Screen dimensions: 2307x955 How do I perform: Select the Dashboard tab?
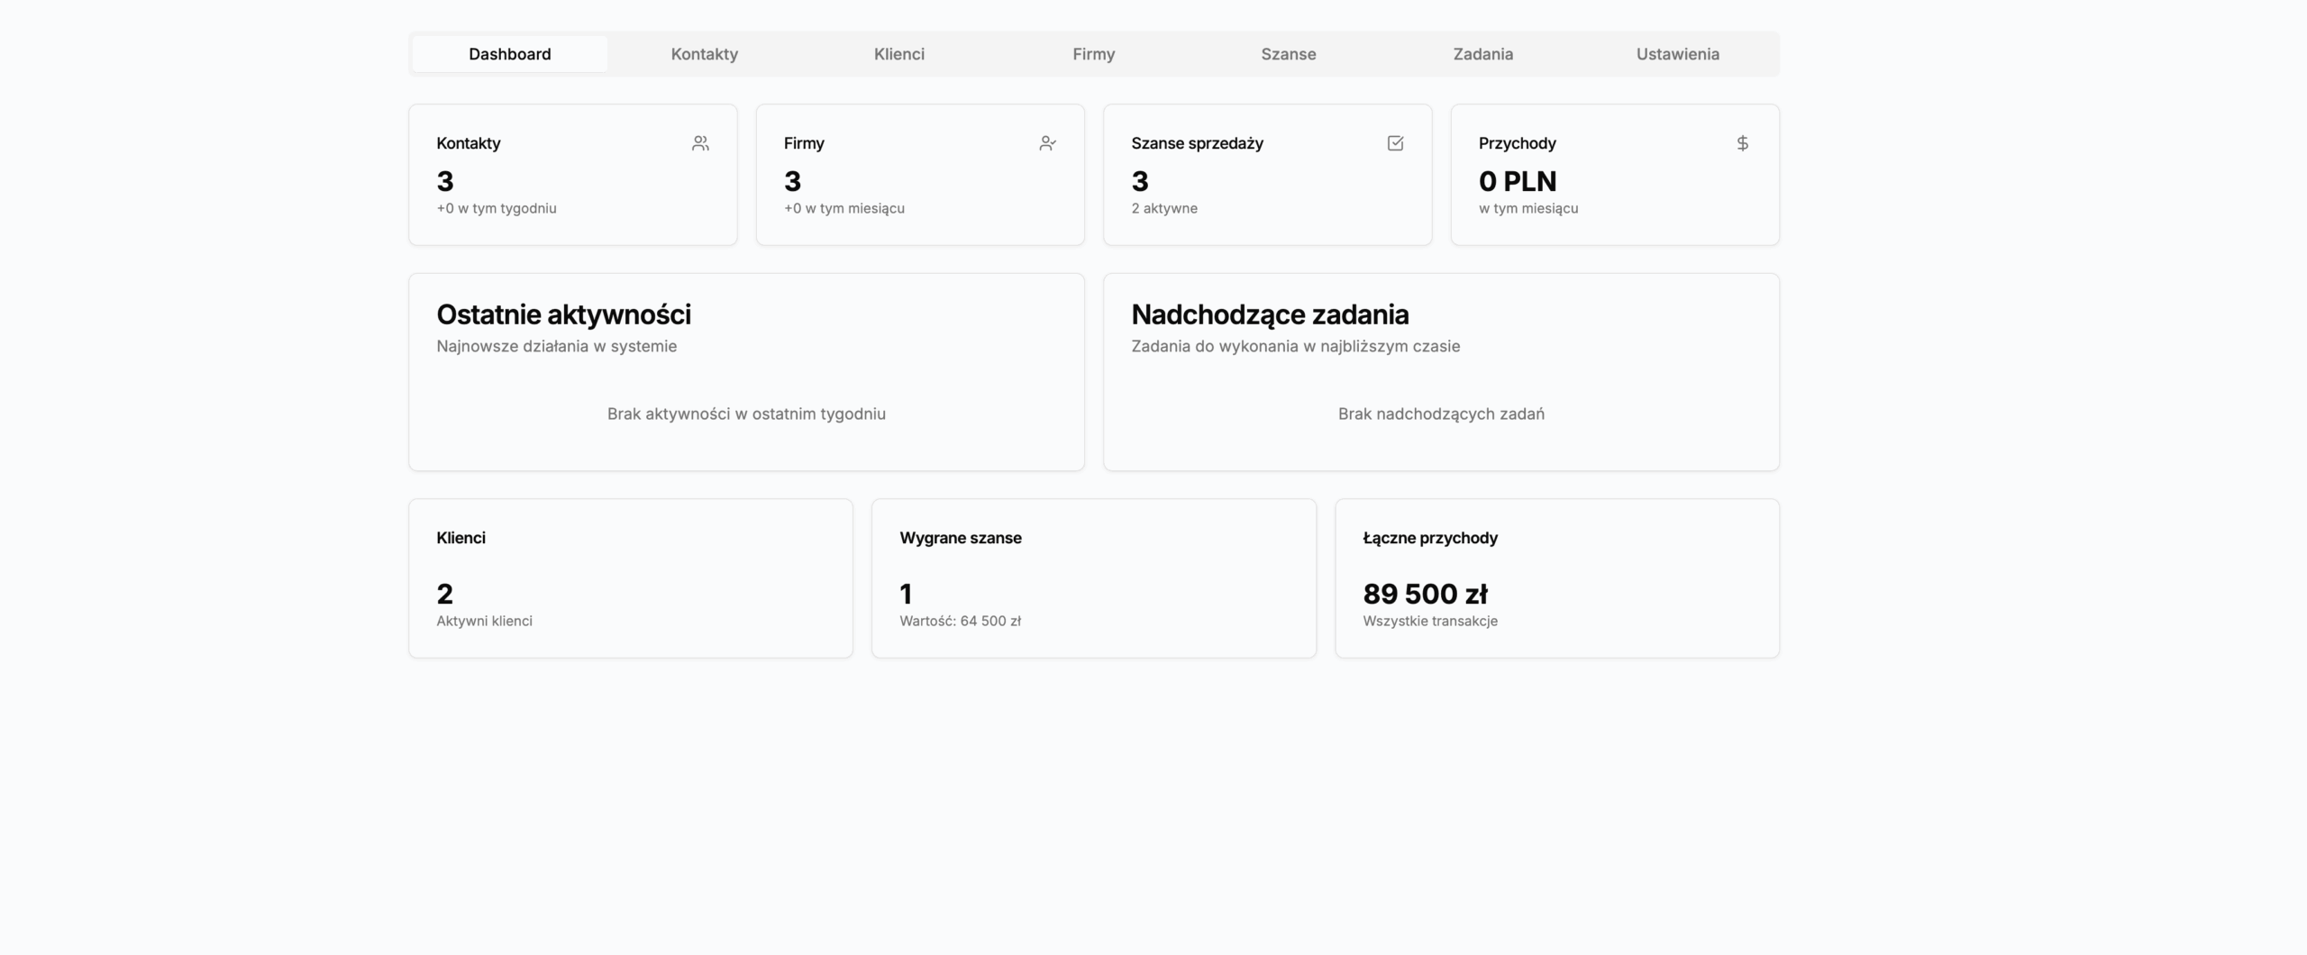tap(509, 53)
